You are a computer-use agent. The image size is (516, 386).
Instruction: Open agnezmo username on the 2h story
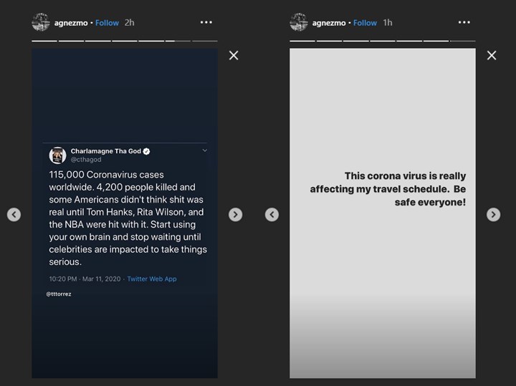[71, 23]
